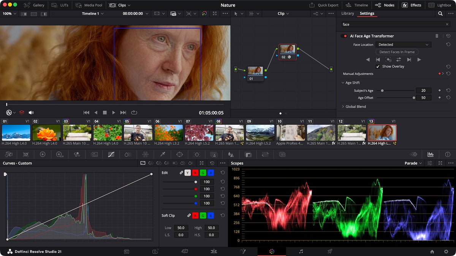Open the node editor Clip dropdown
This screenshot has height=256, width=456.
coord(283,13)
